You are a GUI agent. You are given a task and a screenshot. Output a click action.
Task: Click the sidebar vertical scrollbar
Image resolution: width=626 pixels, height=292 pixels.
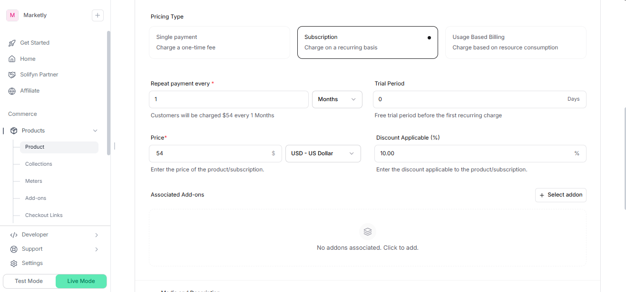108,93
